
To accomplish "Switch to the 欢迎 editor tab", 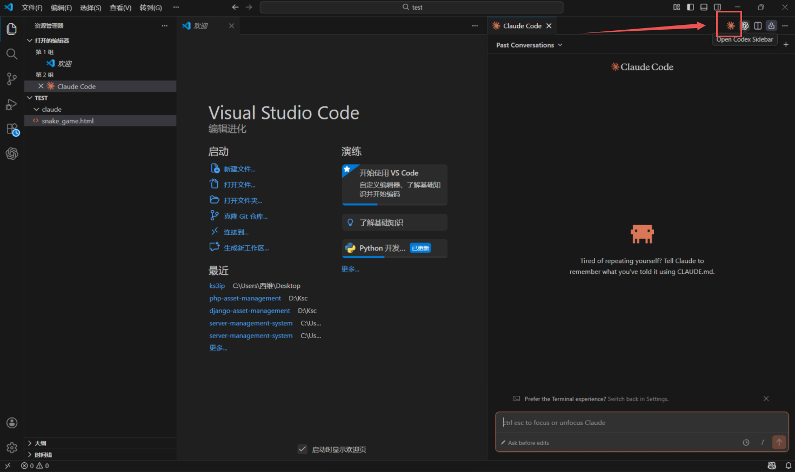I will pyautogui.click(x=201, y=26).
